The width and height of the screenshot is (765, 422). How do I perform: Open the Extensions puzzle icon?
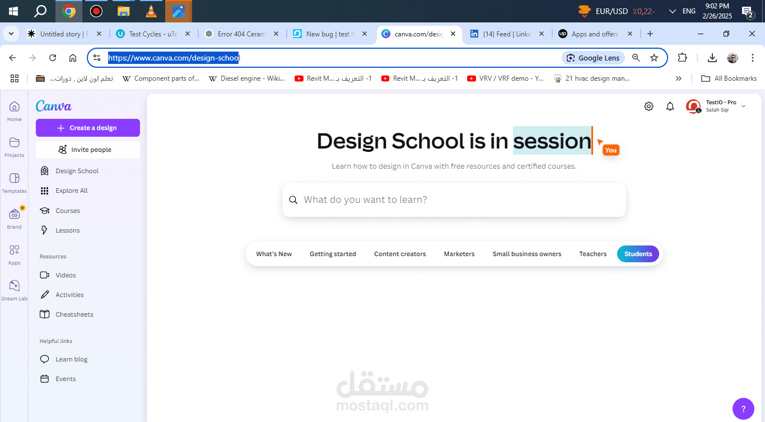[x=682, y=58]
